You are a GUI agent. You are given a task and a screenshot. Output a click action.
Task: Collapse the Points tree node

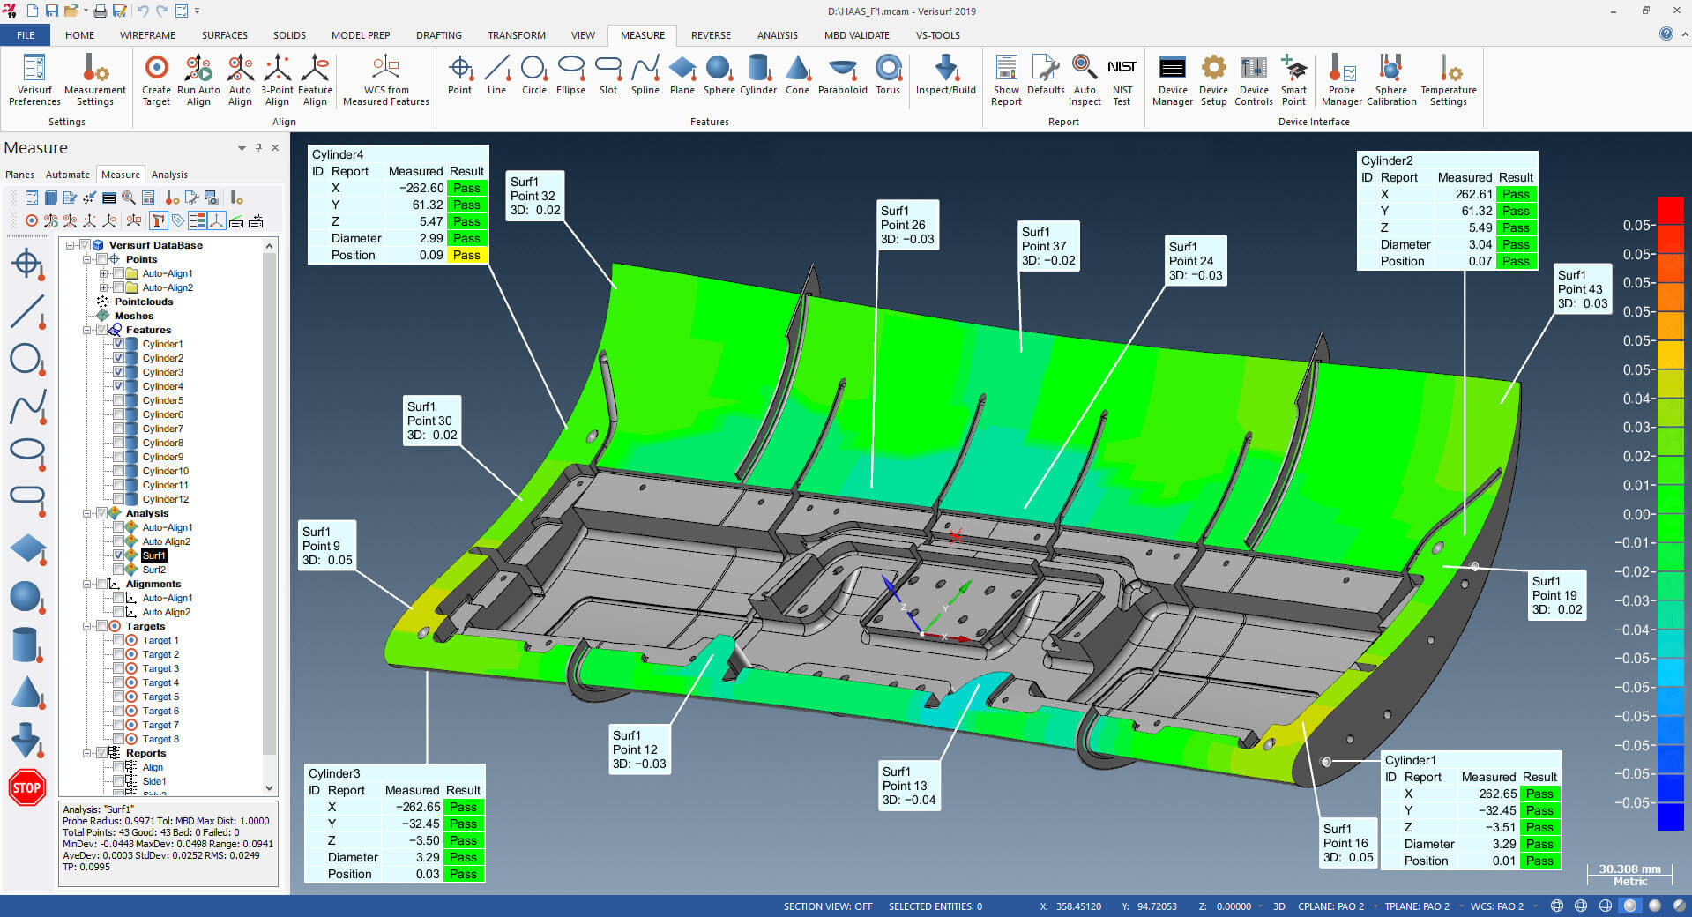[x=87, y=259]
